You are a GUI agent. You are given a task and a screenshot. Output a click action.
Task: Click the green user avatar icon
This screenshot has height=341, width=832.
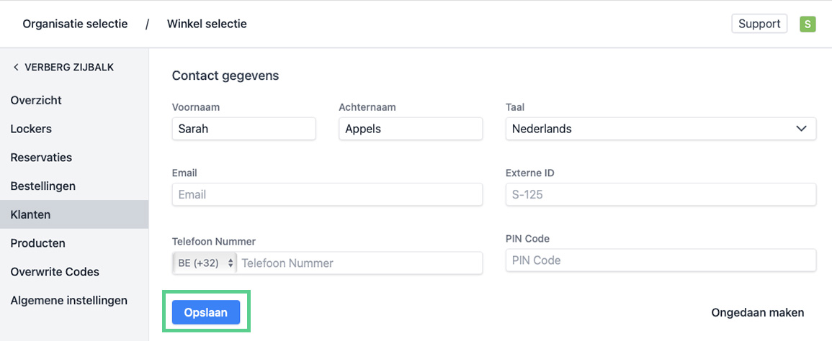[x=808, y=24]
